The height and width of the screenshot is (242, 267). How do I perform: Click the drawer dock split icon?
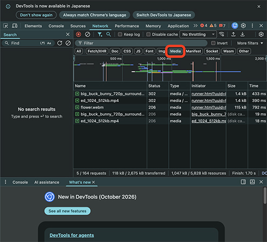(x=243, y=182)
